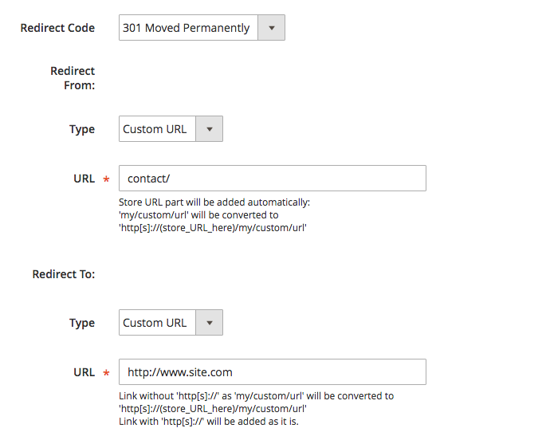Image resolution: width=546 pixels, height=440 pixels.
Task: Open the Redirect Code dropdown
Action: coord(189,28)
